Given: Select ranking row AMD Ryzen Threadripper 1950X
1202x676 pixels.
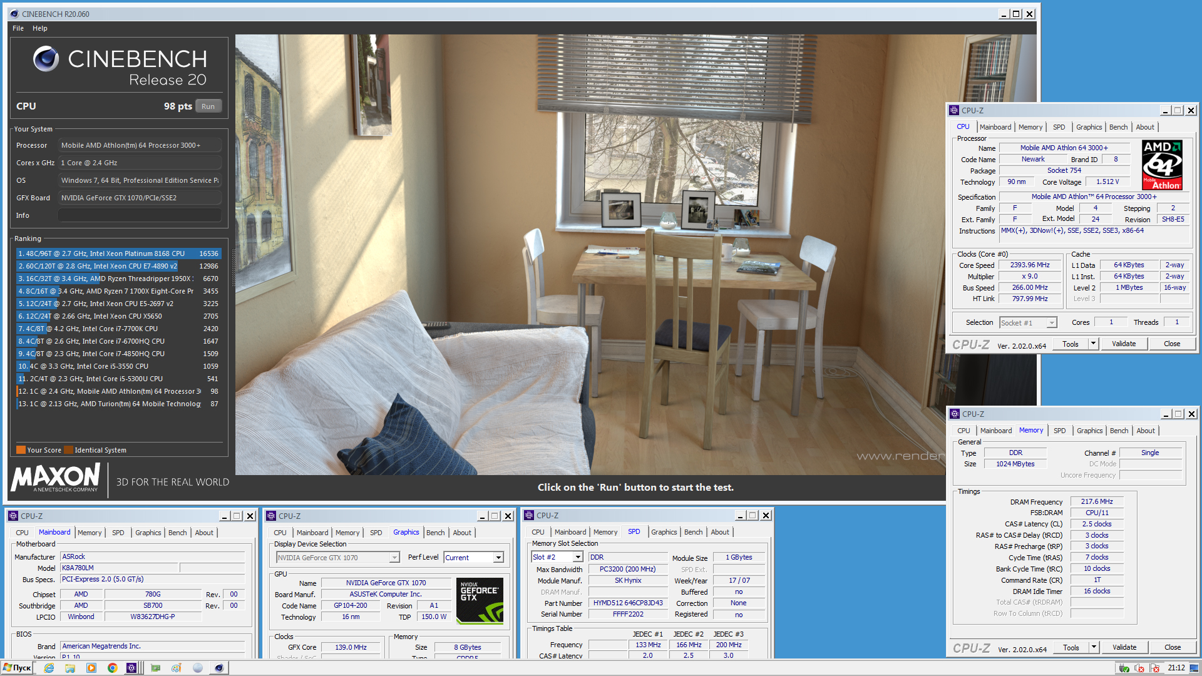Looking at the screenshot, I should pyautogui.click(x=118, y=279).
